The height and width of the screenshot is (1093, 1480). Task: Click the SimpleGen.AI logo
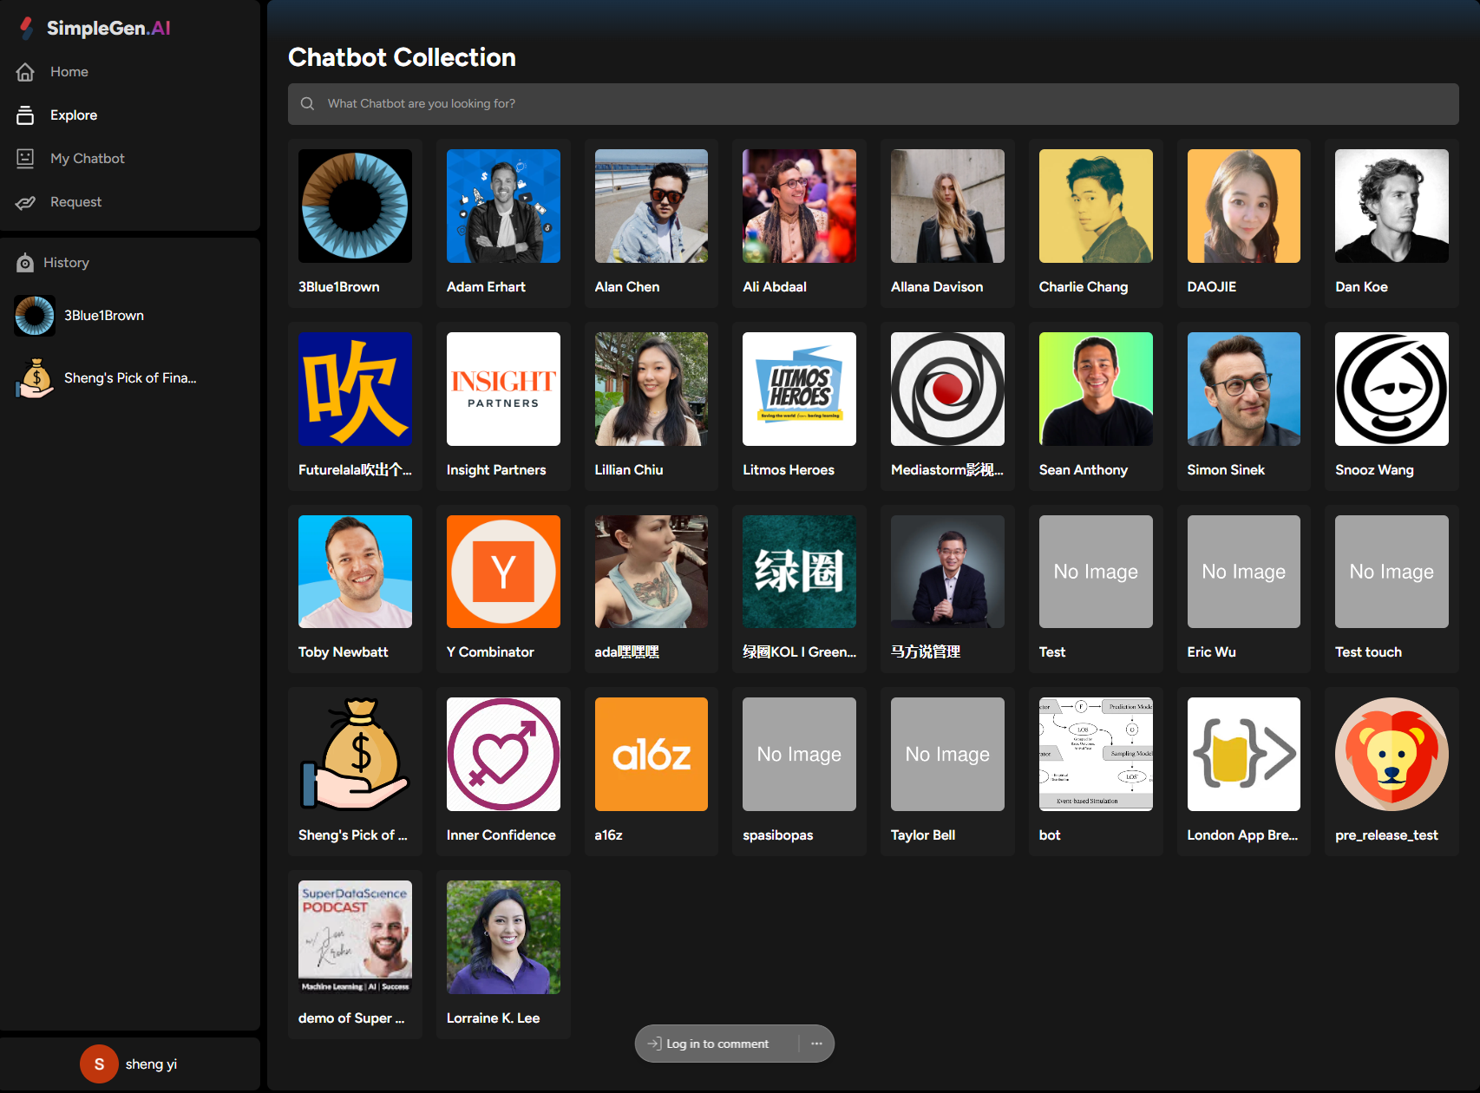coord(95,28)
